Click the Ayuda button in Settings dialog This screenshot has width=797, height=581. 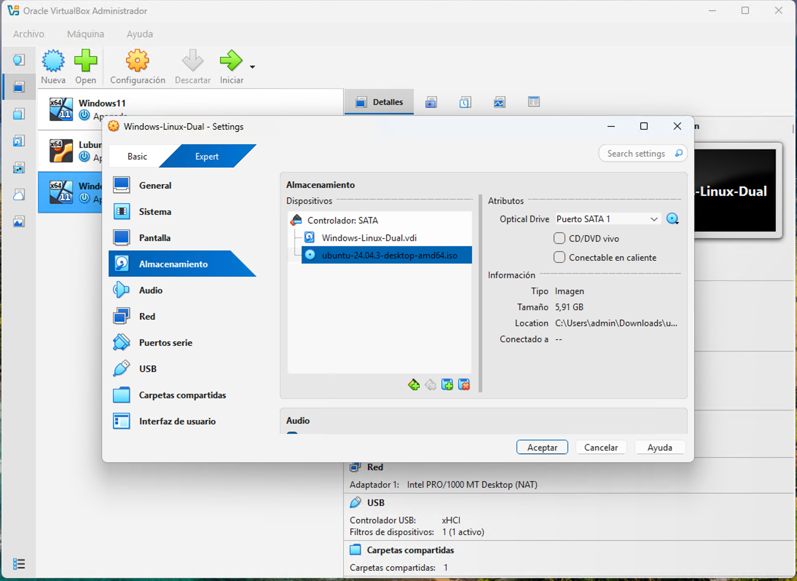click(660, 447)
